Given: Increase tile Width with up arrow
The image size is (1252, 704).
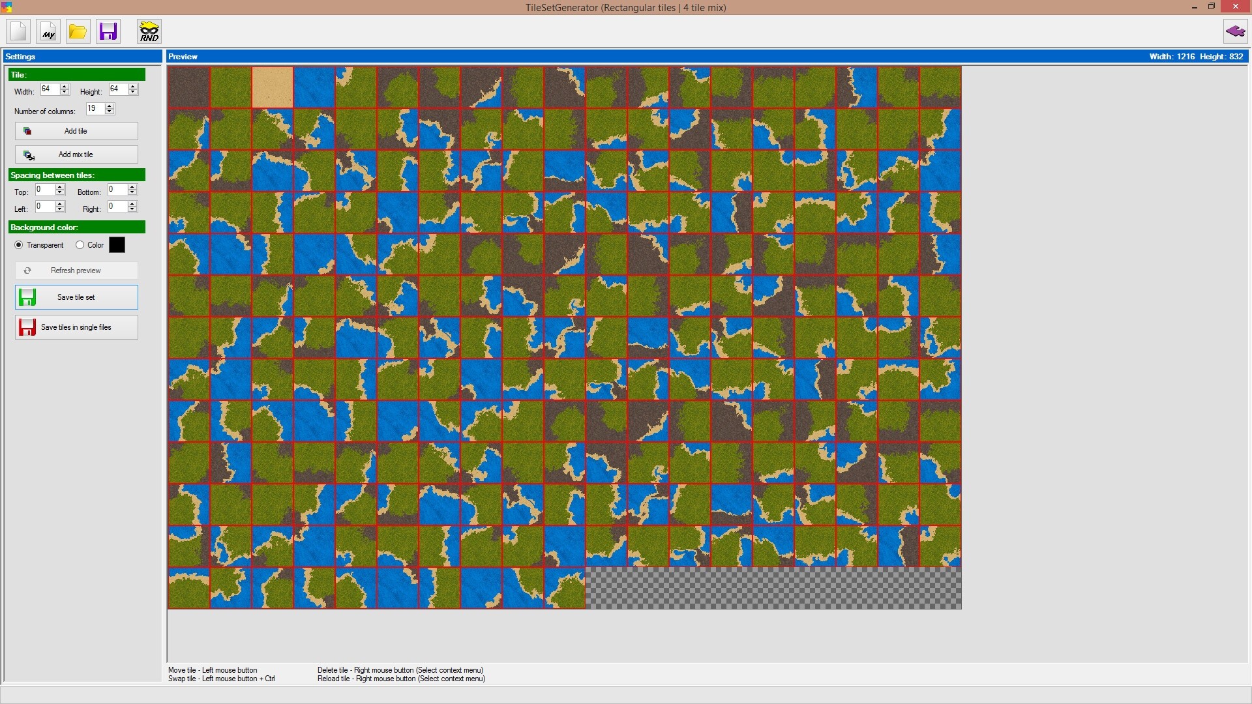Looking at the screenshot, I should click(x=65, y=87).
